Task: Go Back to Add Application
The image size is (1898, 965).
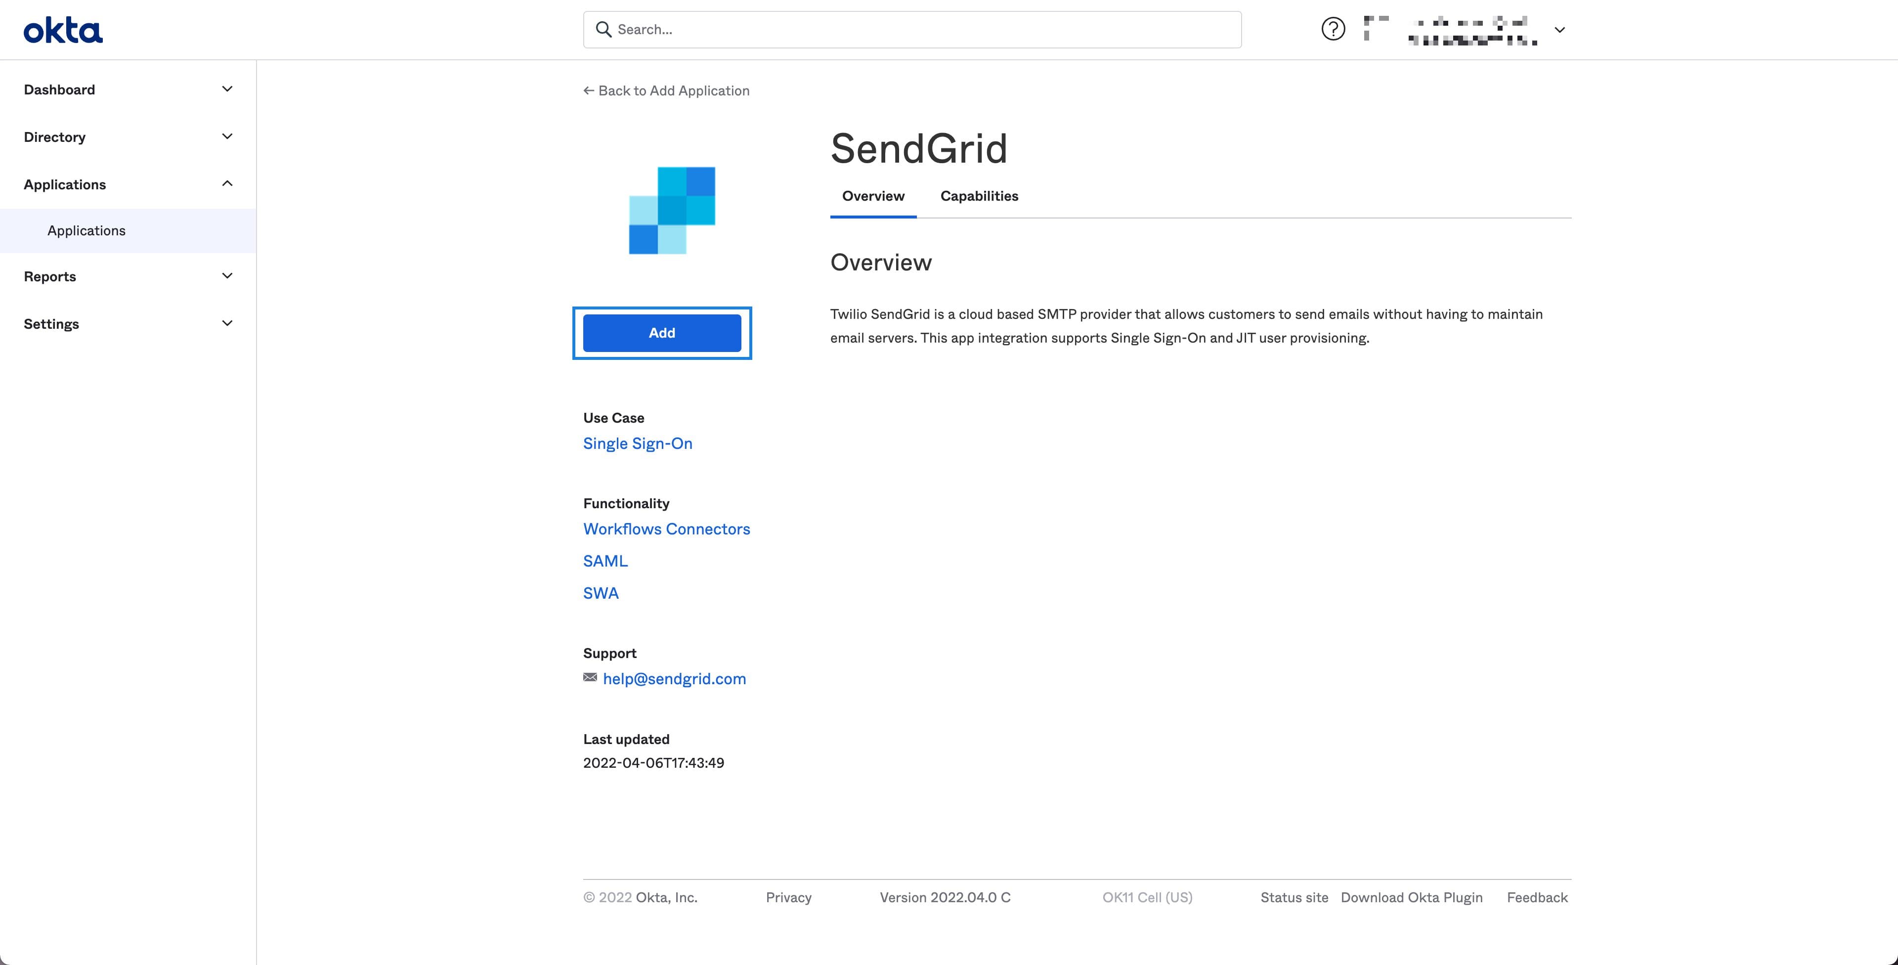Action: (x=666, y=90)
